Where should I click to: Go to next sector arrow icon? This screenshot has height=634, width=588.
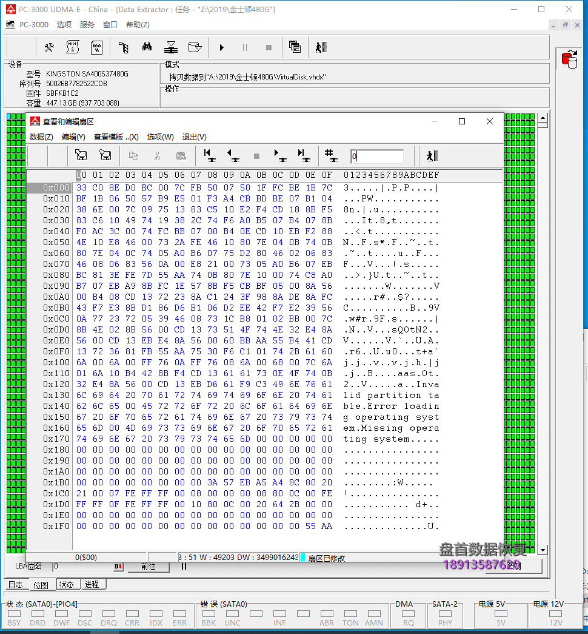coord(279,155)
